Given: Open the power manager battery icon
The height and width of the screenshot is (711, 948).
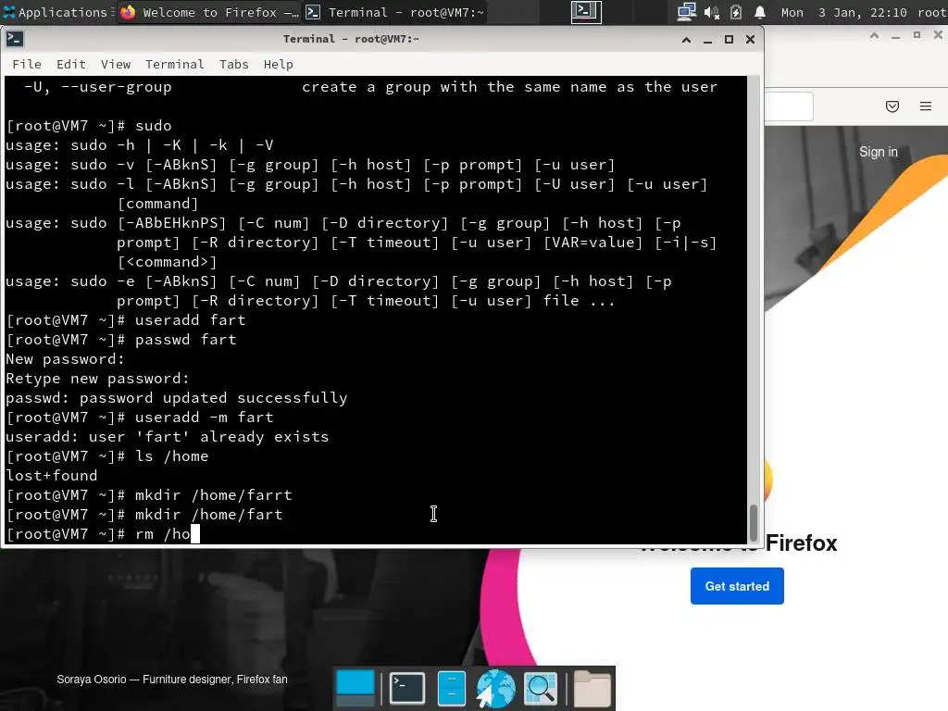Looking at the screenshot, I should 736,12.
